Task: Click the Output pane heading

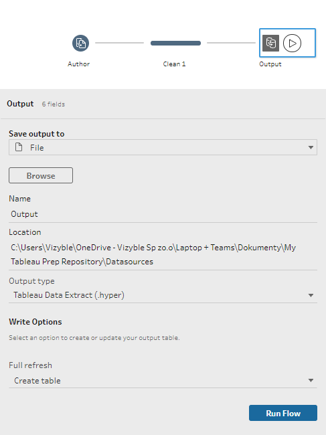Action: [20, 104]
